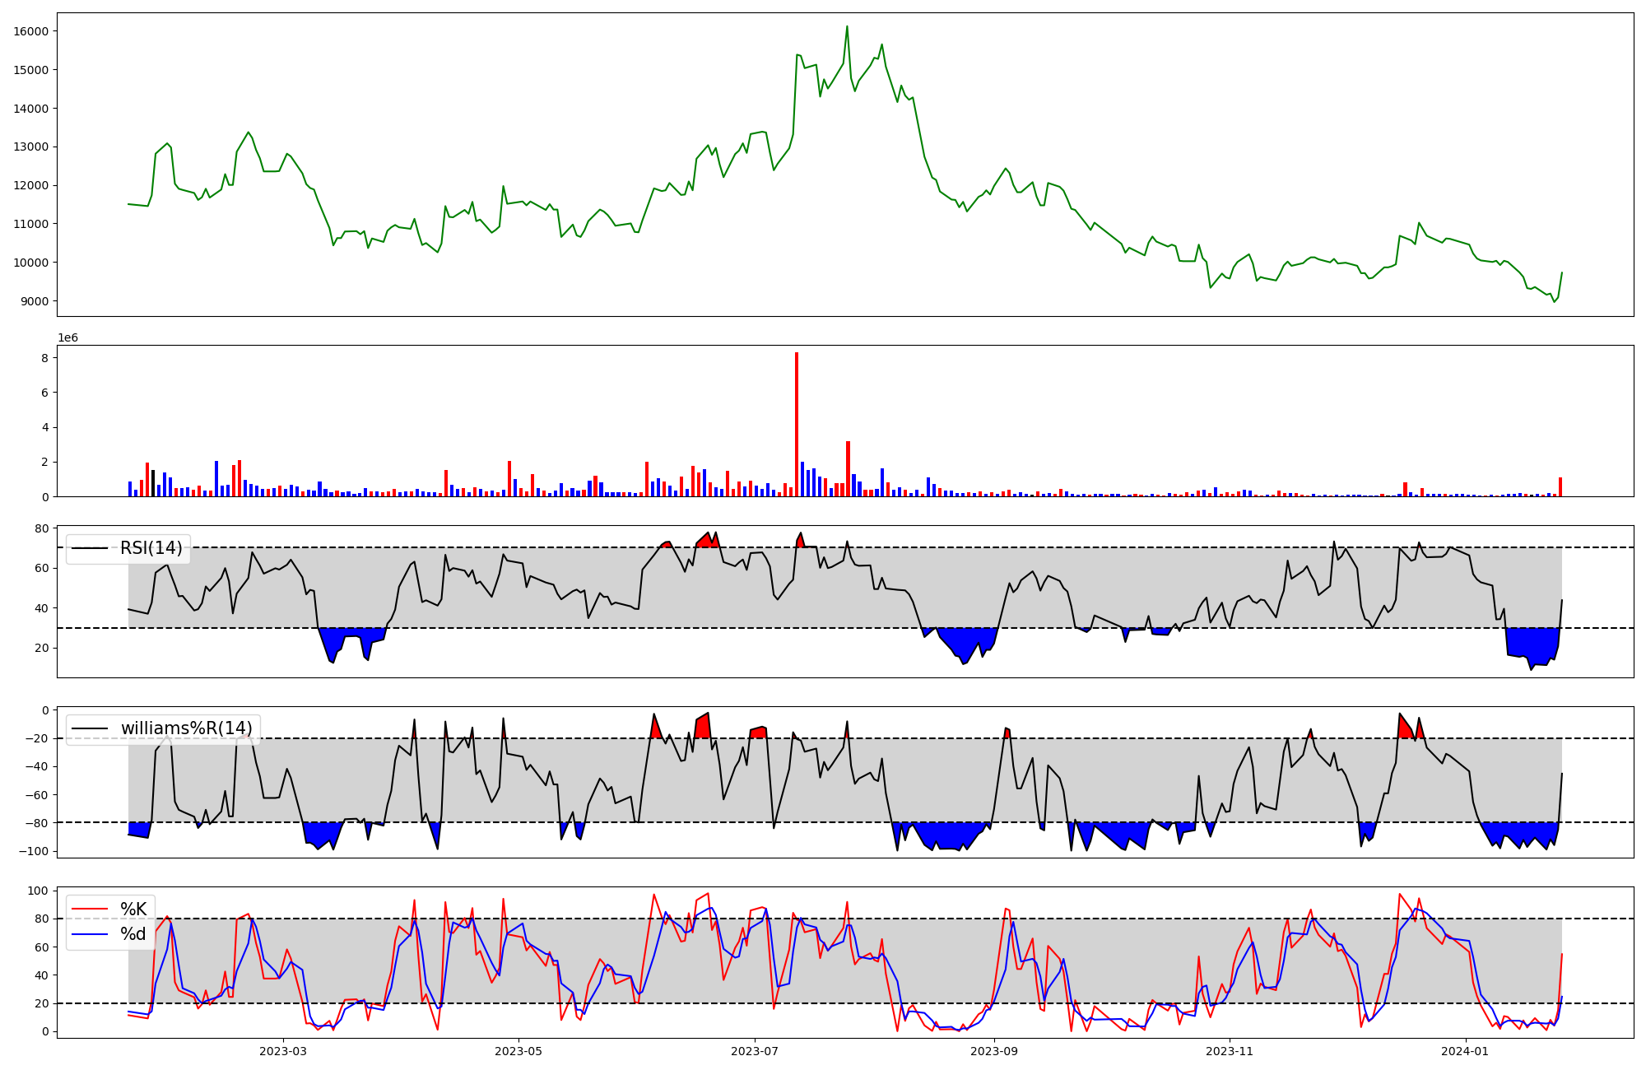Screen dimensions: 1646x1070
Task: Click the 100 tick on stochastic axis
Action: pyautogui.click(x=40, y=891)
